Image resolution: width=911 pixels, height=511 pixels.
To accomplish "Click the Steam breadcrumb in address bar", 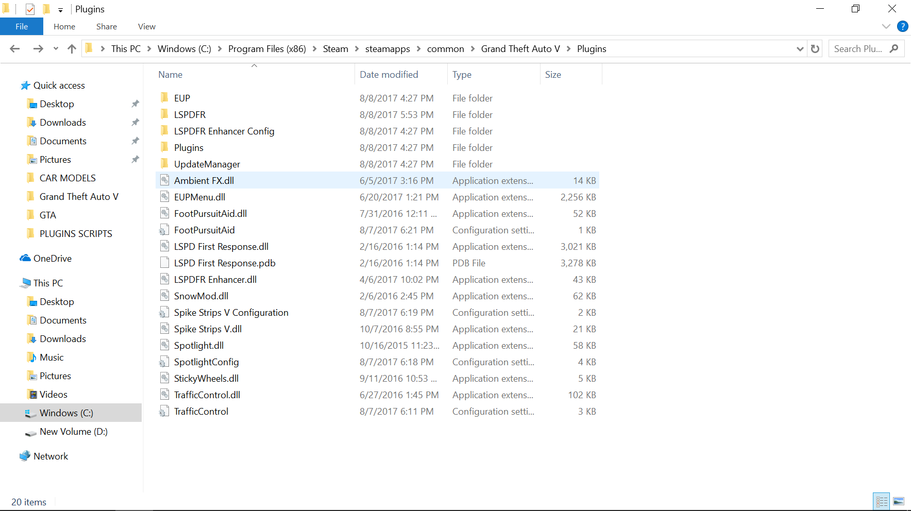I will (x=335, y=49).
